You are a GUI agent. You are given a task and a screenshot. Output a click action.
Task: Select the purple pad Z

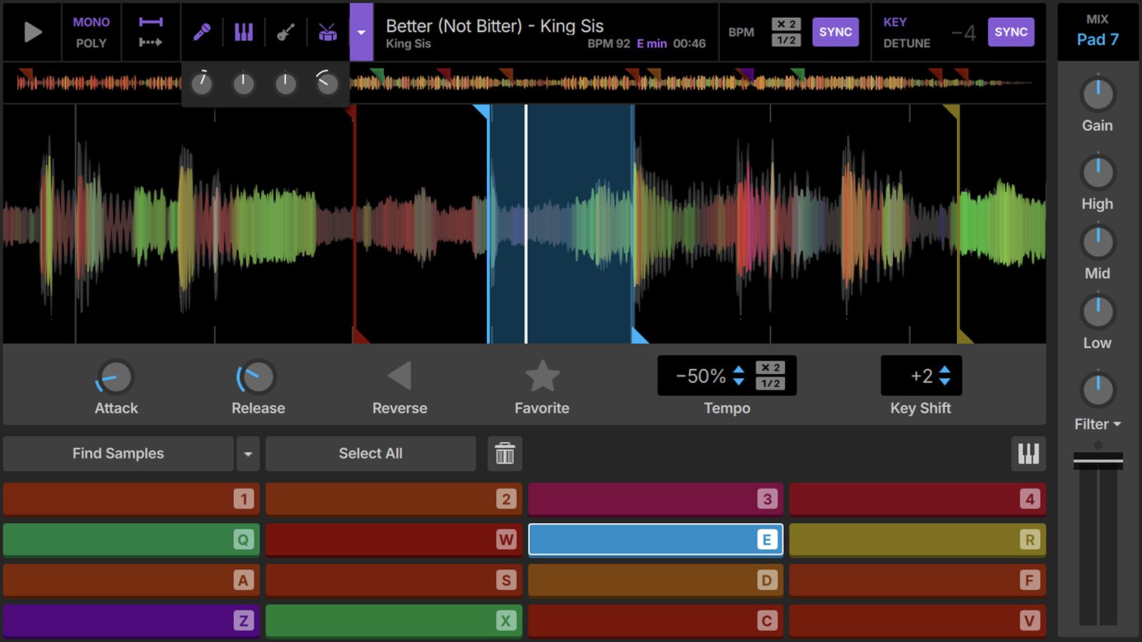131,621
